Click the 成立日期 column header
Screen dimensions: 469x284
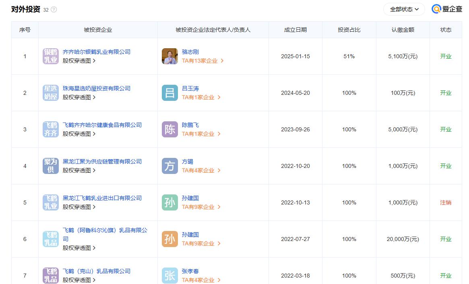(295, 30)
